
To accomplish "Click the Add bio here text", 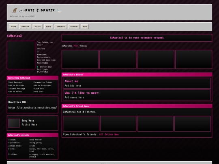I will 73,85.
